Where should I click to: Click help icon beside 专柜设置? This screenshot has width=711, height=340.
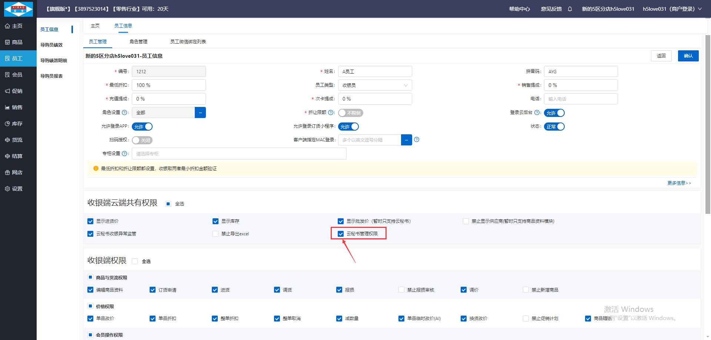[x=124, y=154]
